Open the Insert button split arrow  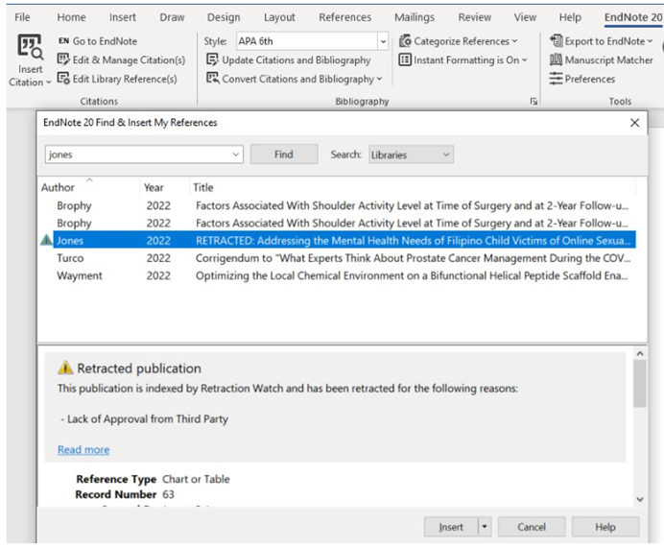(x=485, y=527)
